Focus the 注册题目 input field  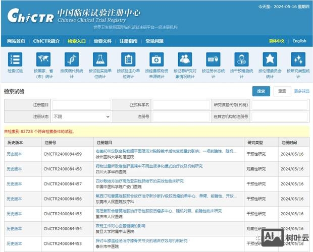[x=81, y=105]
